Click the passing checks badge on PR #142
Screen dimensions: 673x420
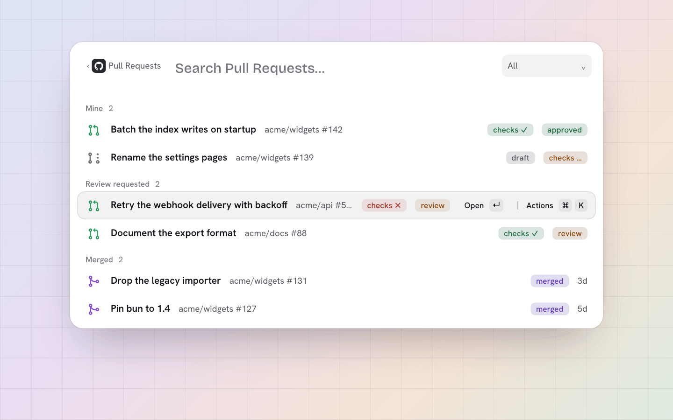[x=510, y=130]
